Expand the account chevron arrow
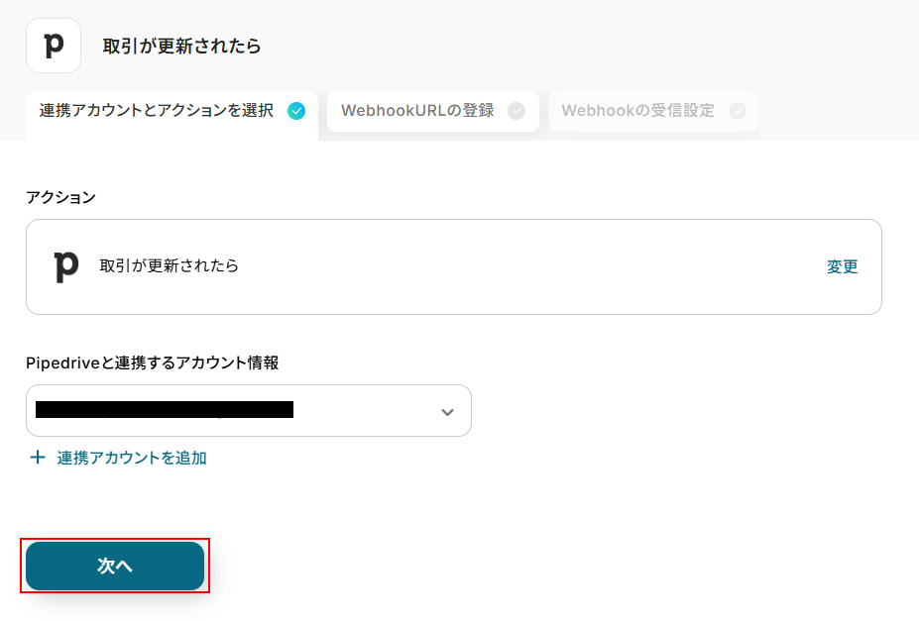The width and height of the screenshot is (919, 621). pyautogui.click(x=447, y=411)
